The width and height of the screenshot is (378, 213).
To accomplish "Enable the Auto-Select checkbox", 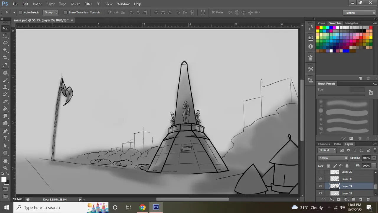I will pyautogui.click(x=21, y=12).
